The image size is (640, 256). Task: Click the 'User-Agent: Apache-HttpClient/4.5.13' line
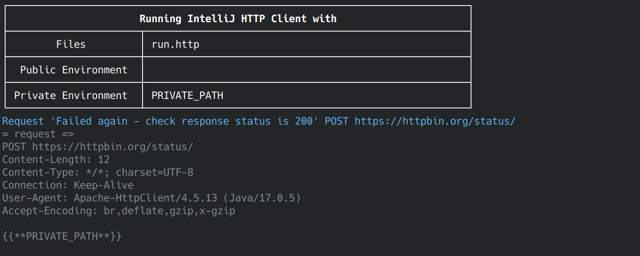[151, 198]
